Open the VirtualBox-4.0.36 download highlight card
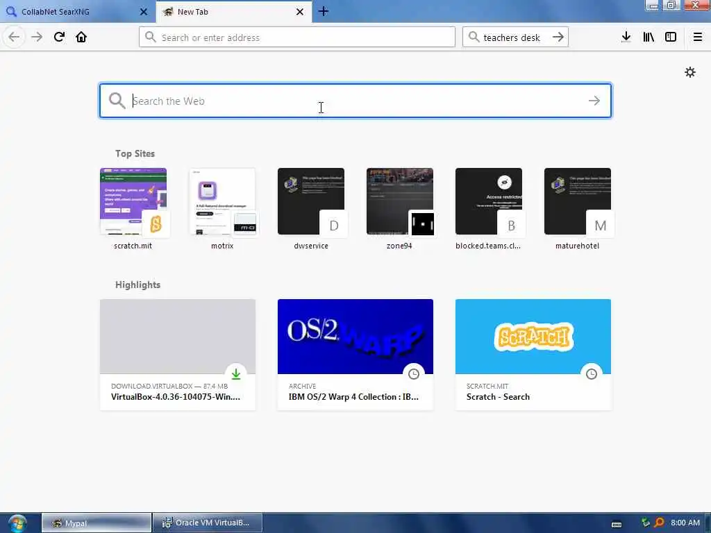The width and height of the screenshot is (711, 533). click(x=178, y=355)
